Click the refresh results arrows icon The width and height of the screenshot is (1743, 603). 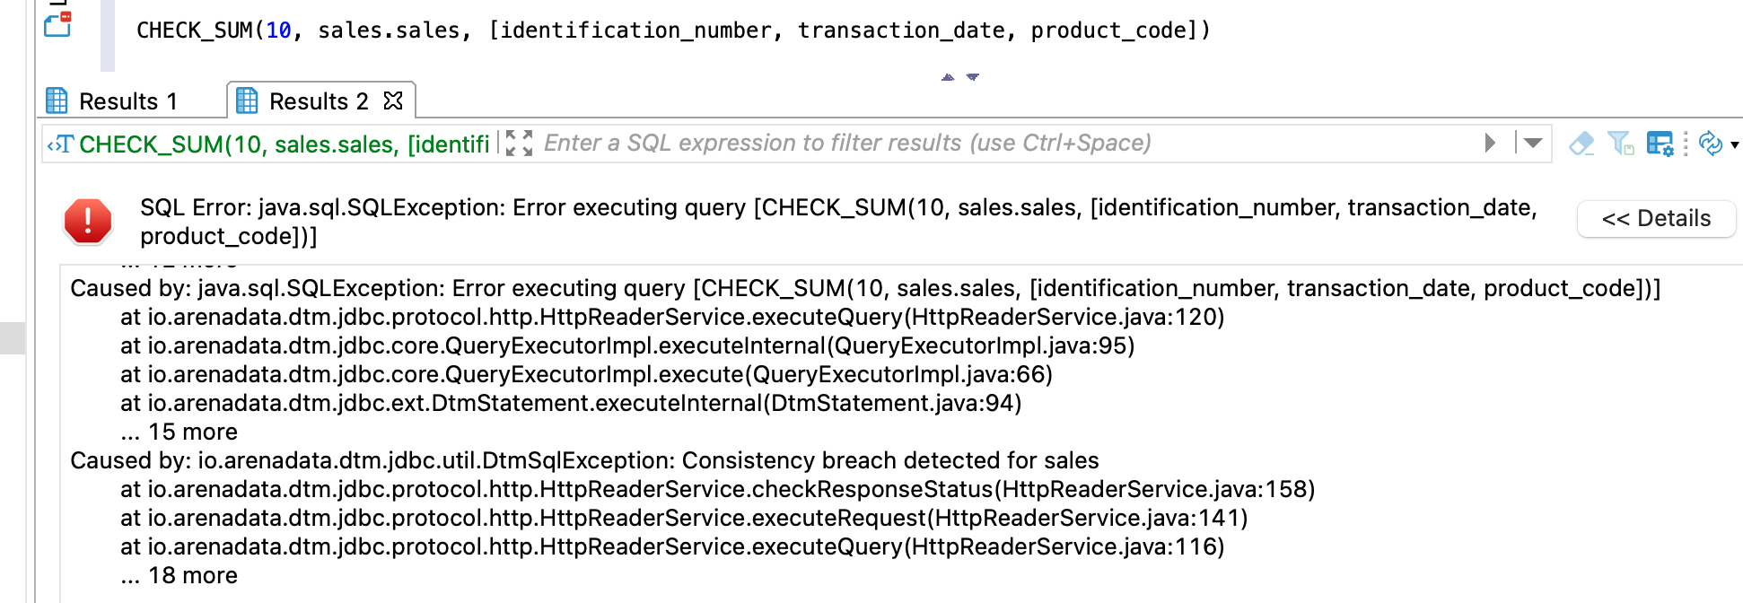(1711, 144)
